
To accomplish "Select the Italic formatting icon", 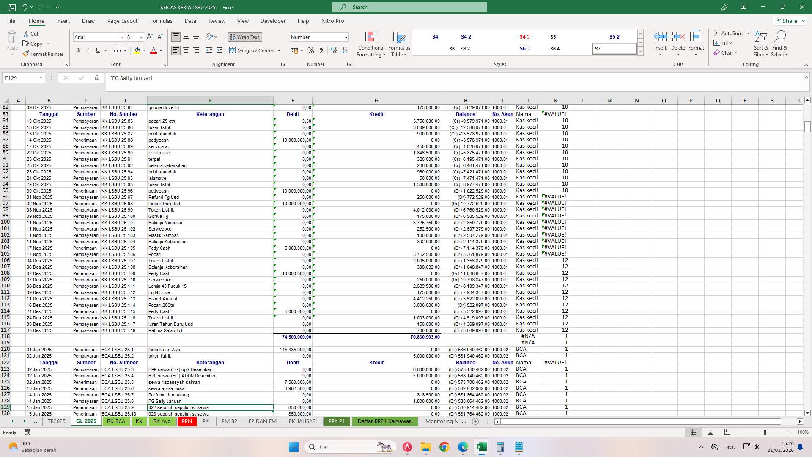I will point(88,50).
